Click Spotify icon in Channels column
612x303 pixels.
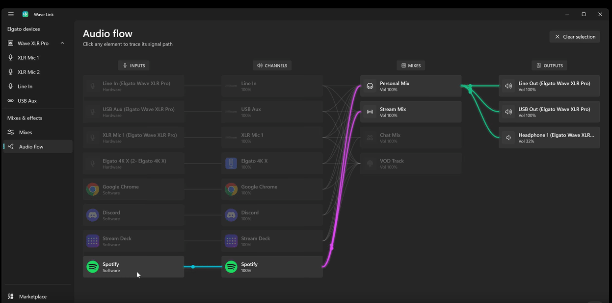coord(231,267)
